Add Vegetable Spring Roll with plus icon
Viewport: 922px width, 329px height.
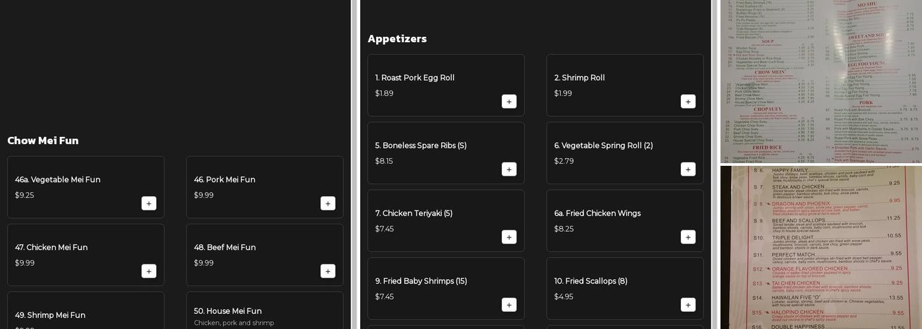tap(688, 169)
